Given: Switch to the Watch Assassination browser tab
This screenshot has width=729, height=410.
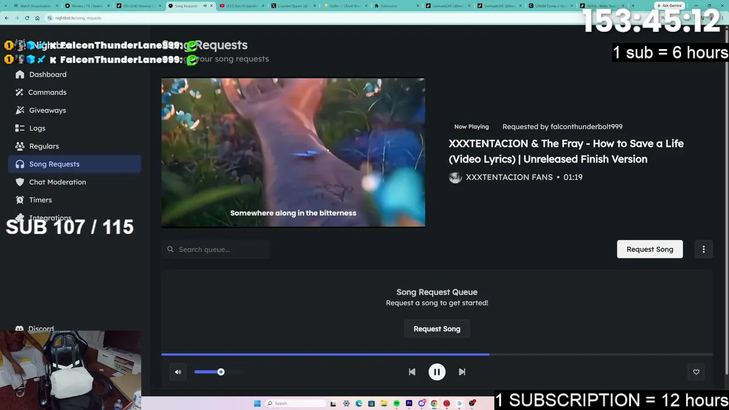Looking at the screenshot, I should pos(35,6).
